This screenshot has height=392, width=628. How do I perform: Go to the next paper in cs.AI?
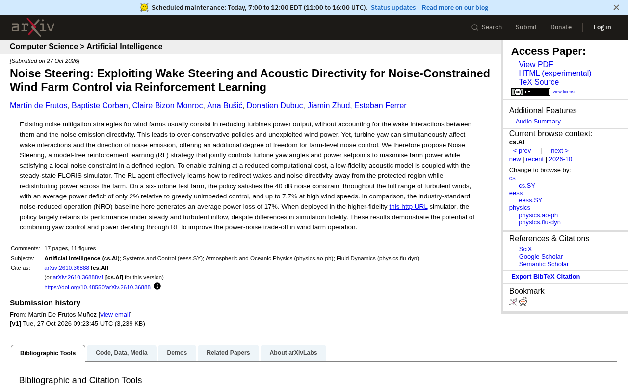[560, 151]
